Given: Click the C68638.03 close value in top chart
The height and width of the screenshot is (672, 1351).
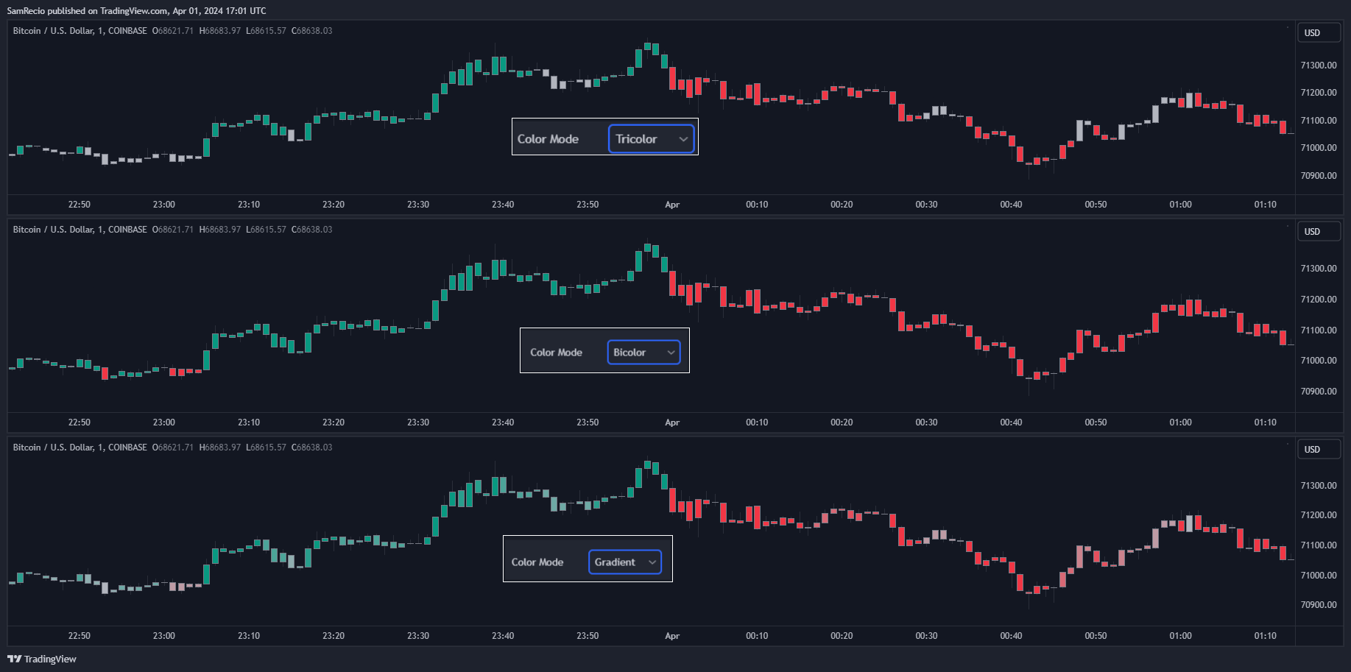Looking at the screenshot, I should [x=312, y=31].
